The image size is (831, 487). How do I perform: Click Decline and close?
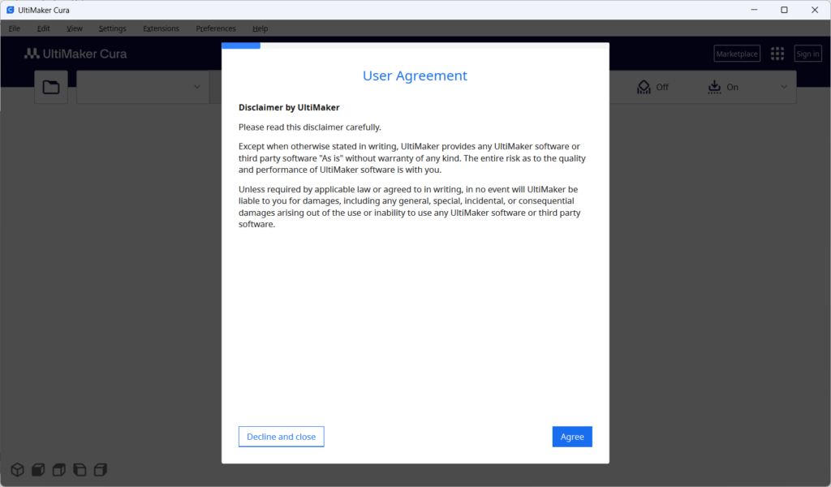(x=282, y=437)
